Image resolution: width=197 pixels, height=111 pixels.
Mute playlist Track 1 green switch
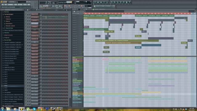coord(82,16)
